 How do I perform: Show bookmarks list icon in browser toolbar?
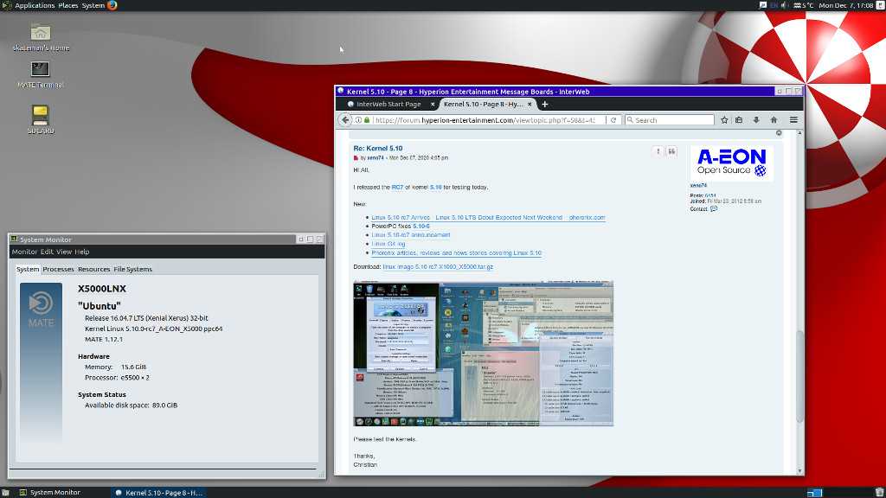(x=739, y=120)
